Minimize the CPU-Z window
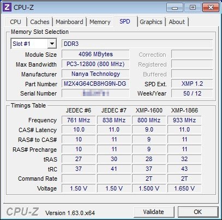 (175, 8)
